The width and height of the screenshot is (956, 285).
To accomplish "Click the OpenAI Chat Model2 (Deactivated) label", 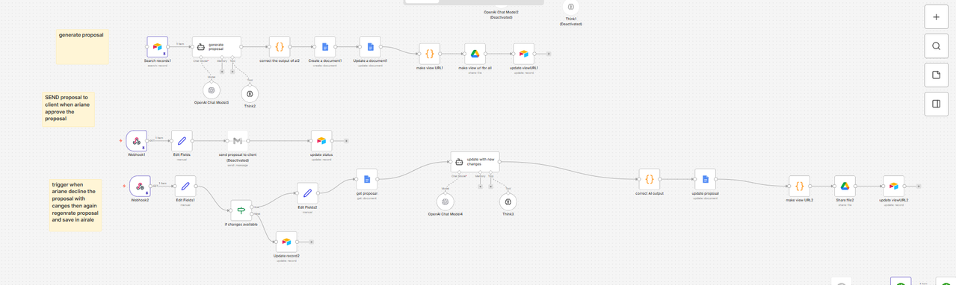I will coord(501,14).
